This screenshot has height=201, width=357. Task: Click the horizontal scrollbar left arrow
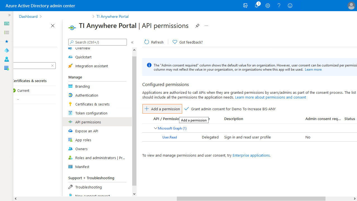[16, 198]
